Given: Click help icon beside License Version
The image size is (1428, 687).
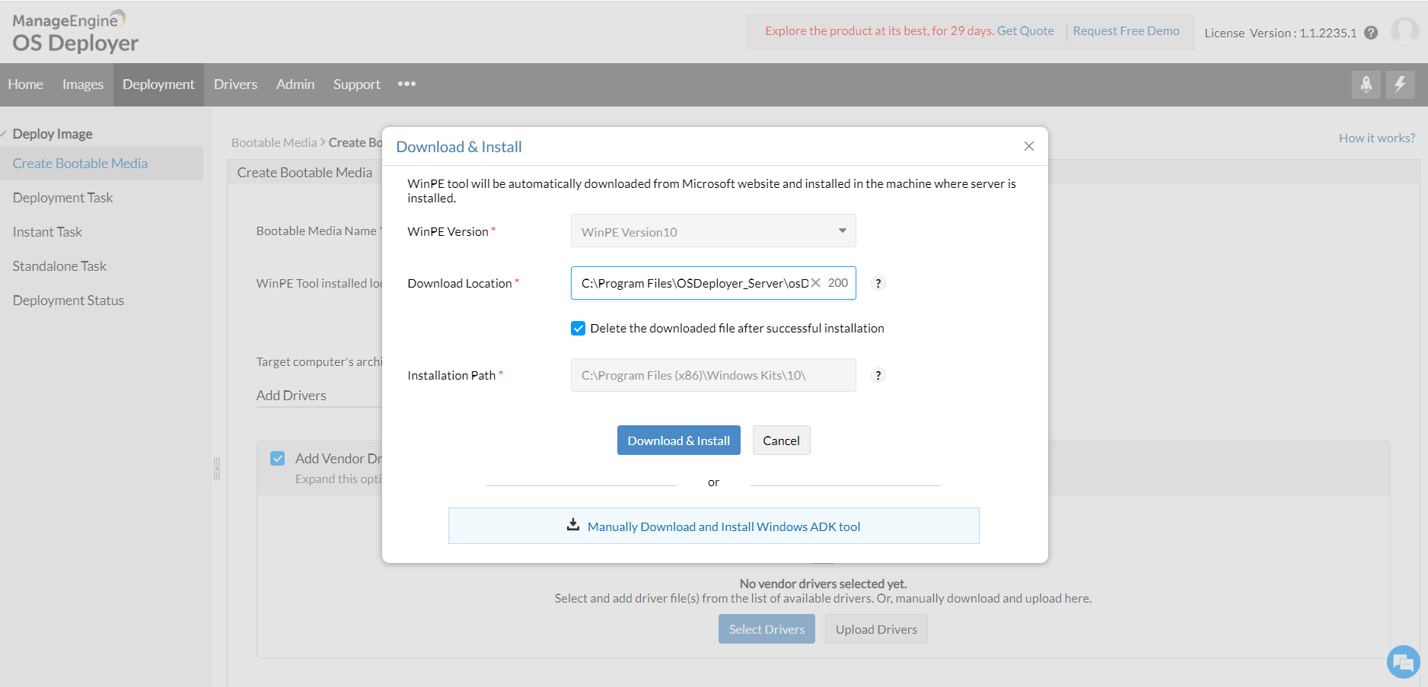Looking at the screenshot, I should [x=1371, y=33].
